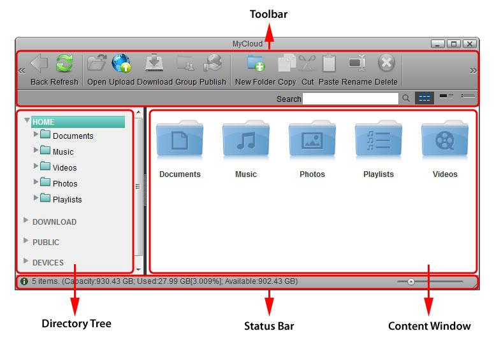Viewport: 494px width, 338px height.
Task: Minimize the MyCloud window
Action: tap(438, 44)
